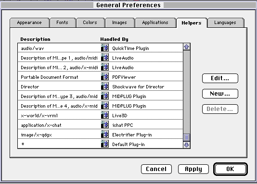Viewport: 257px width, 184px height.
Task: Click the Helpers tab
Action: click(192, 23)
